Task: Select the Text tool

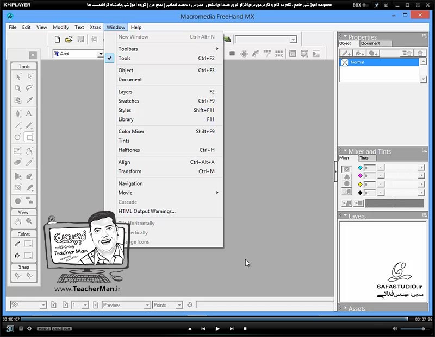Action: [x=29, y=113]
